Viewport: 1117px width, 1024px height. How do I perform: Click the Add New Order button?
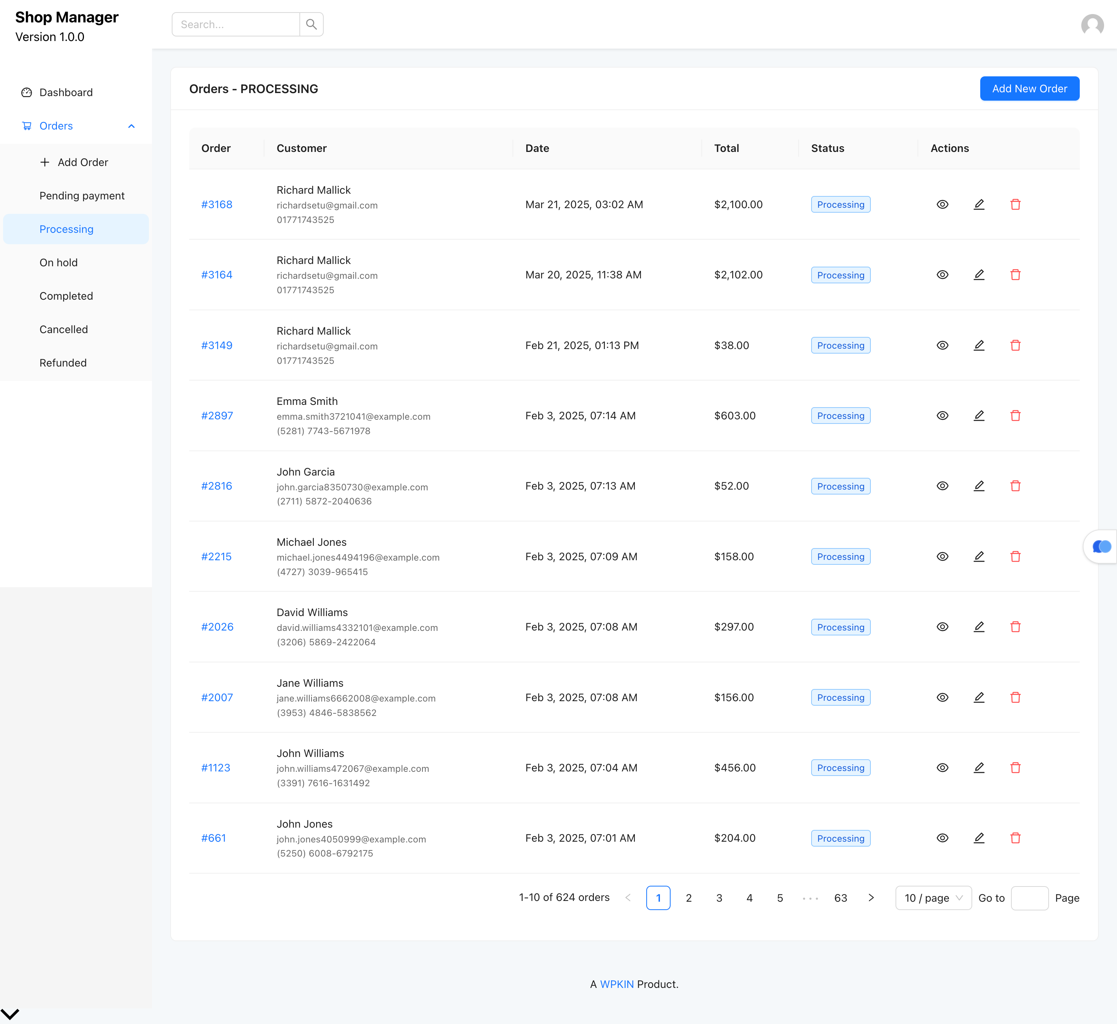tap(1029, 88)
